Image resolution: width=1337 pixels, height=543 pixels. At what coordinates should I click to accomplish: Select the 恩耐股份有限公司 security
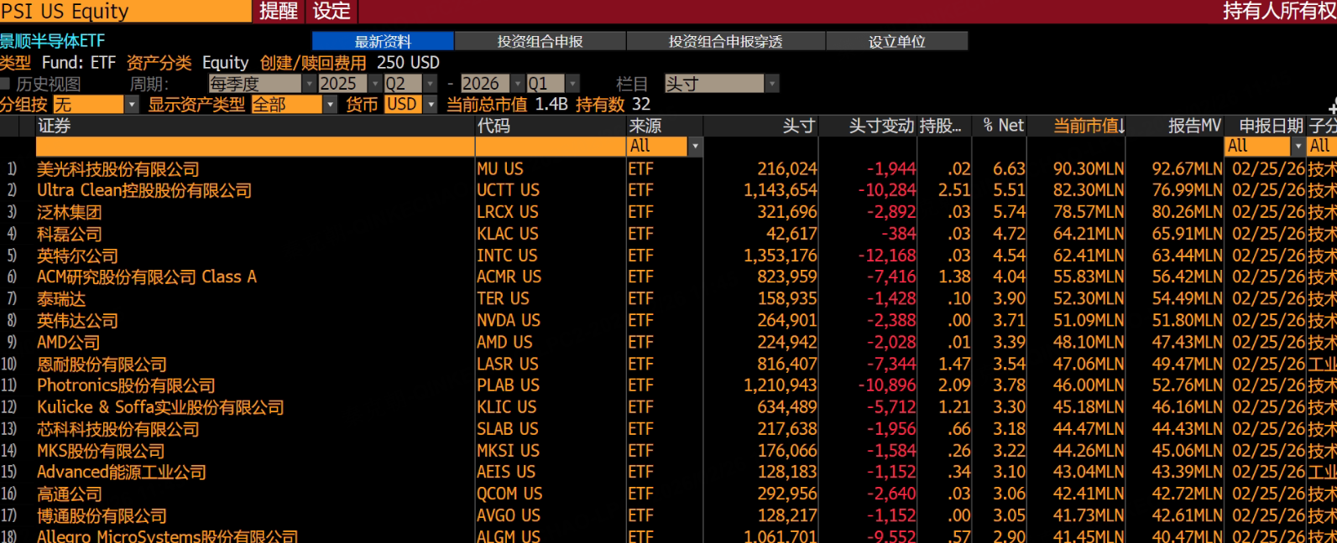102,365
